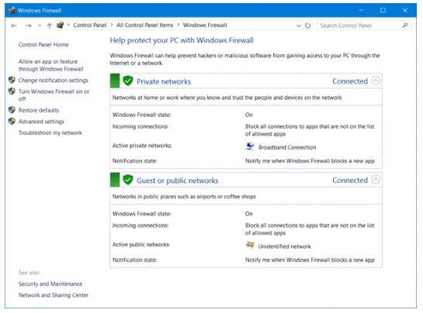The height and width of the screenshot is (313, 423).
Task: Collapse the Private networks section chevron
Action: coord(376,81)
